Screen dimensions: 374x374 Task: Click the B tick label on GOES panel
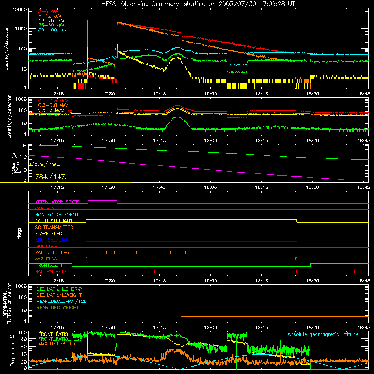[x=25, y=170]
